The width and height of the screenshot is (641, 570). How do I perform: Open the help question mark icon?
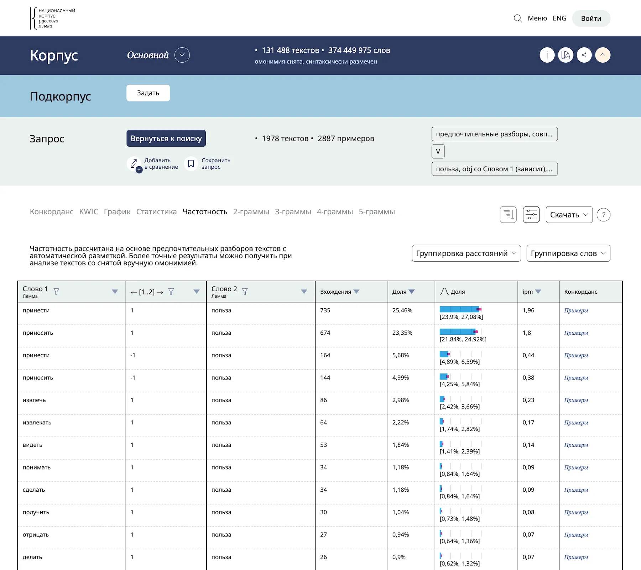[x=604, y=215]
